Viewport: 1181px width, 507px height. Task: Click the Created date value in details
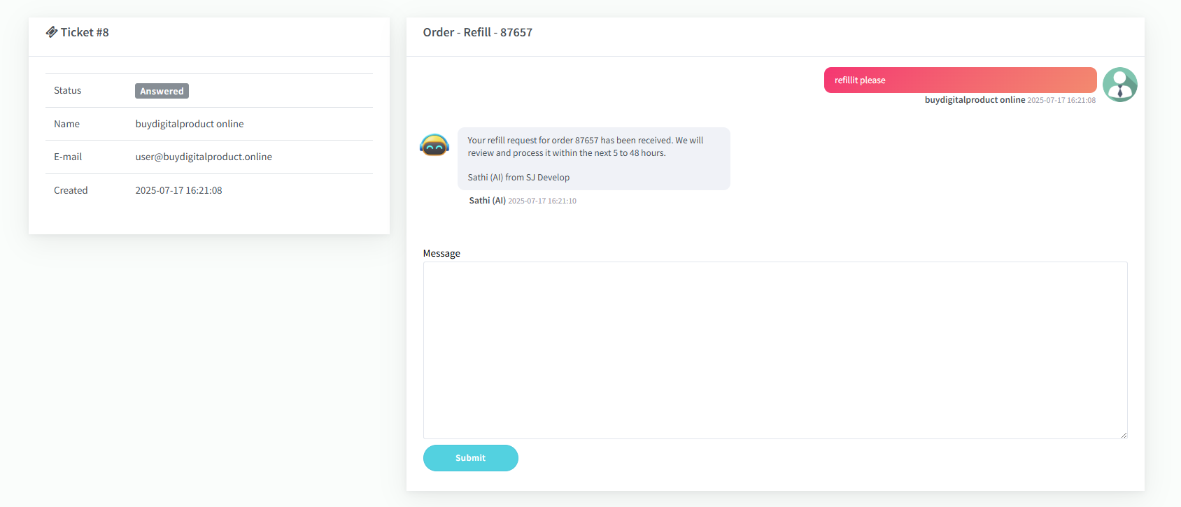[178, 191]
